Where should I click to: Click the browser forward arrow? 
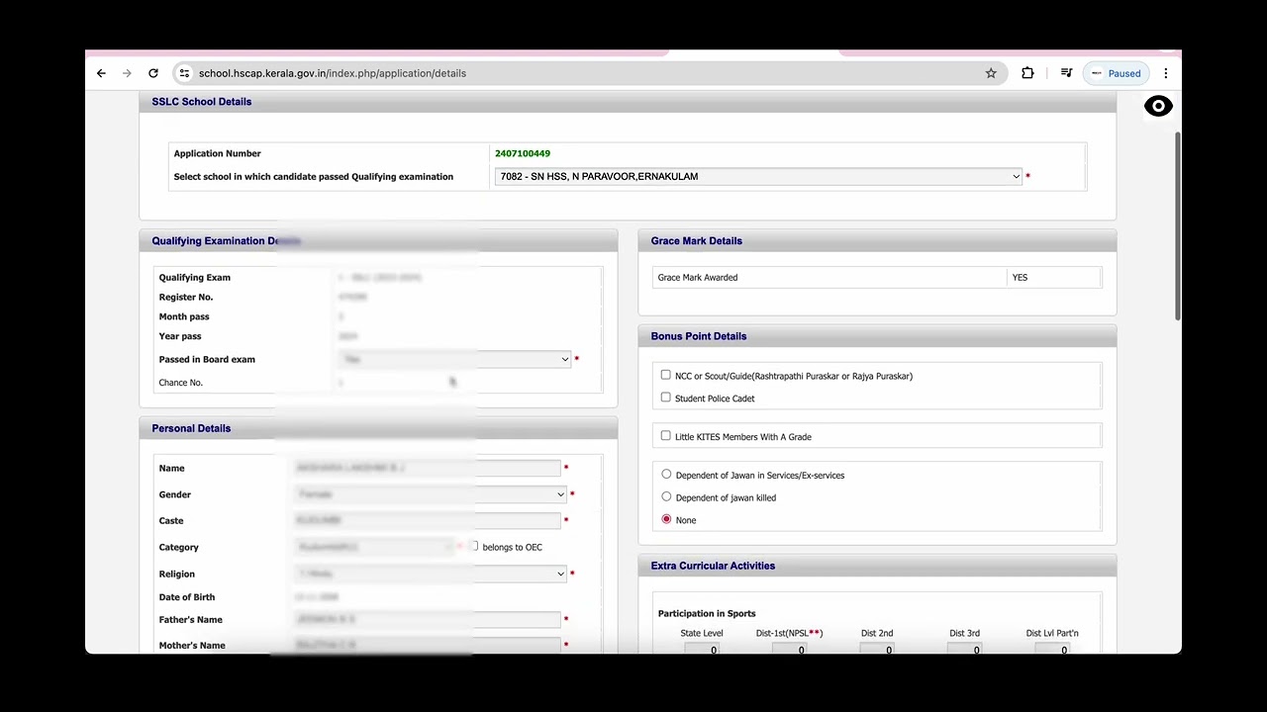[127, 73]
